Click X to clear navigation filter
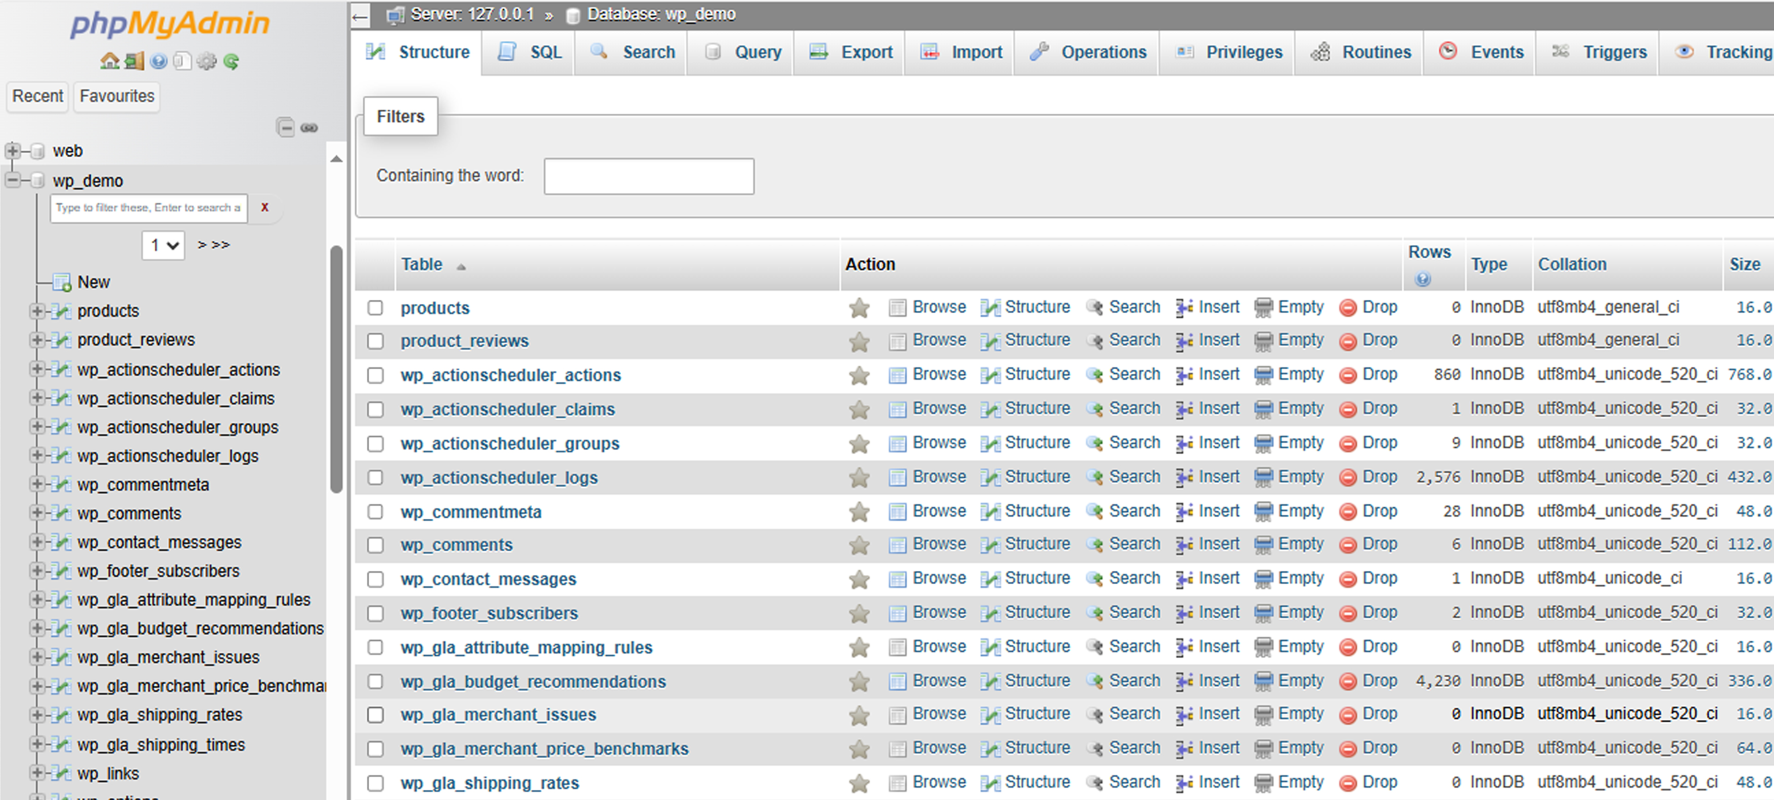The height and width of the screenshot is (800, 1774). click(264, 207)
